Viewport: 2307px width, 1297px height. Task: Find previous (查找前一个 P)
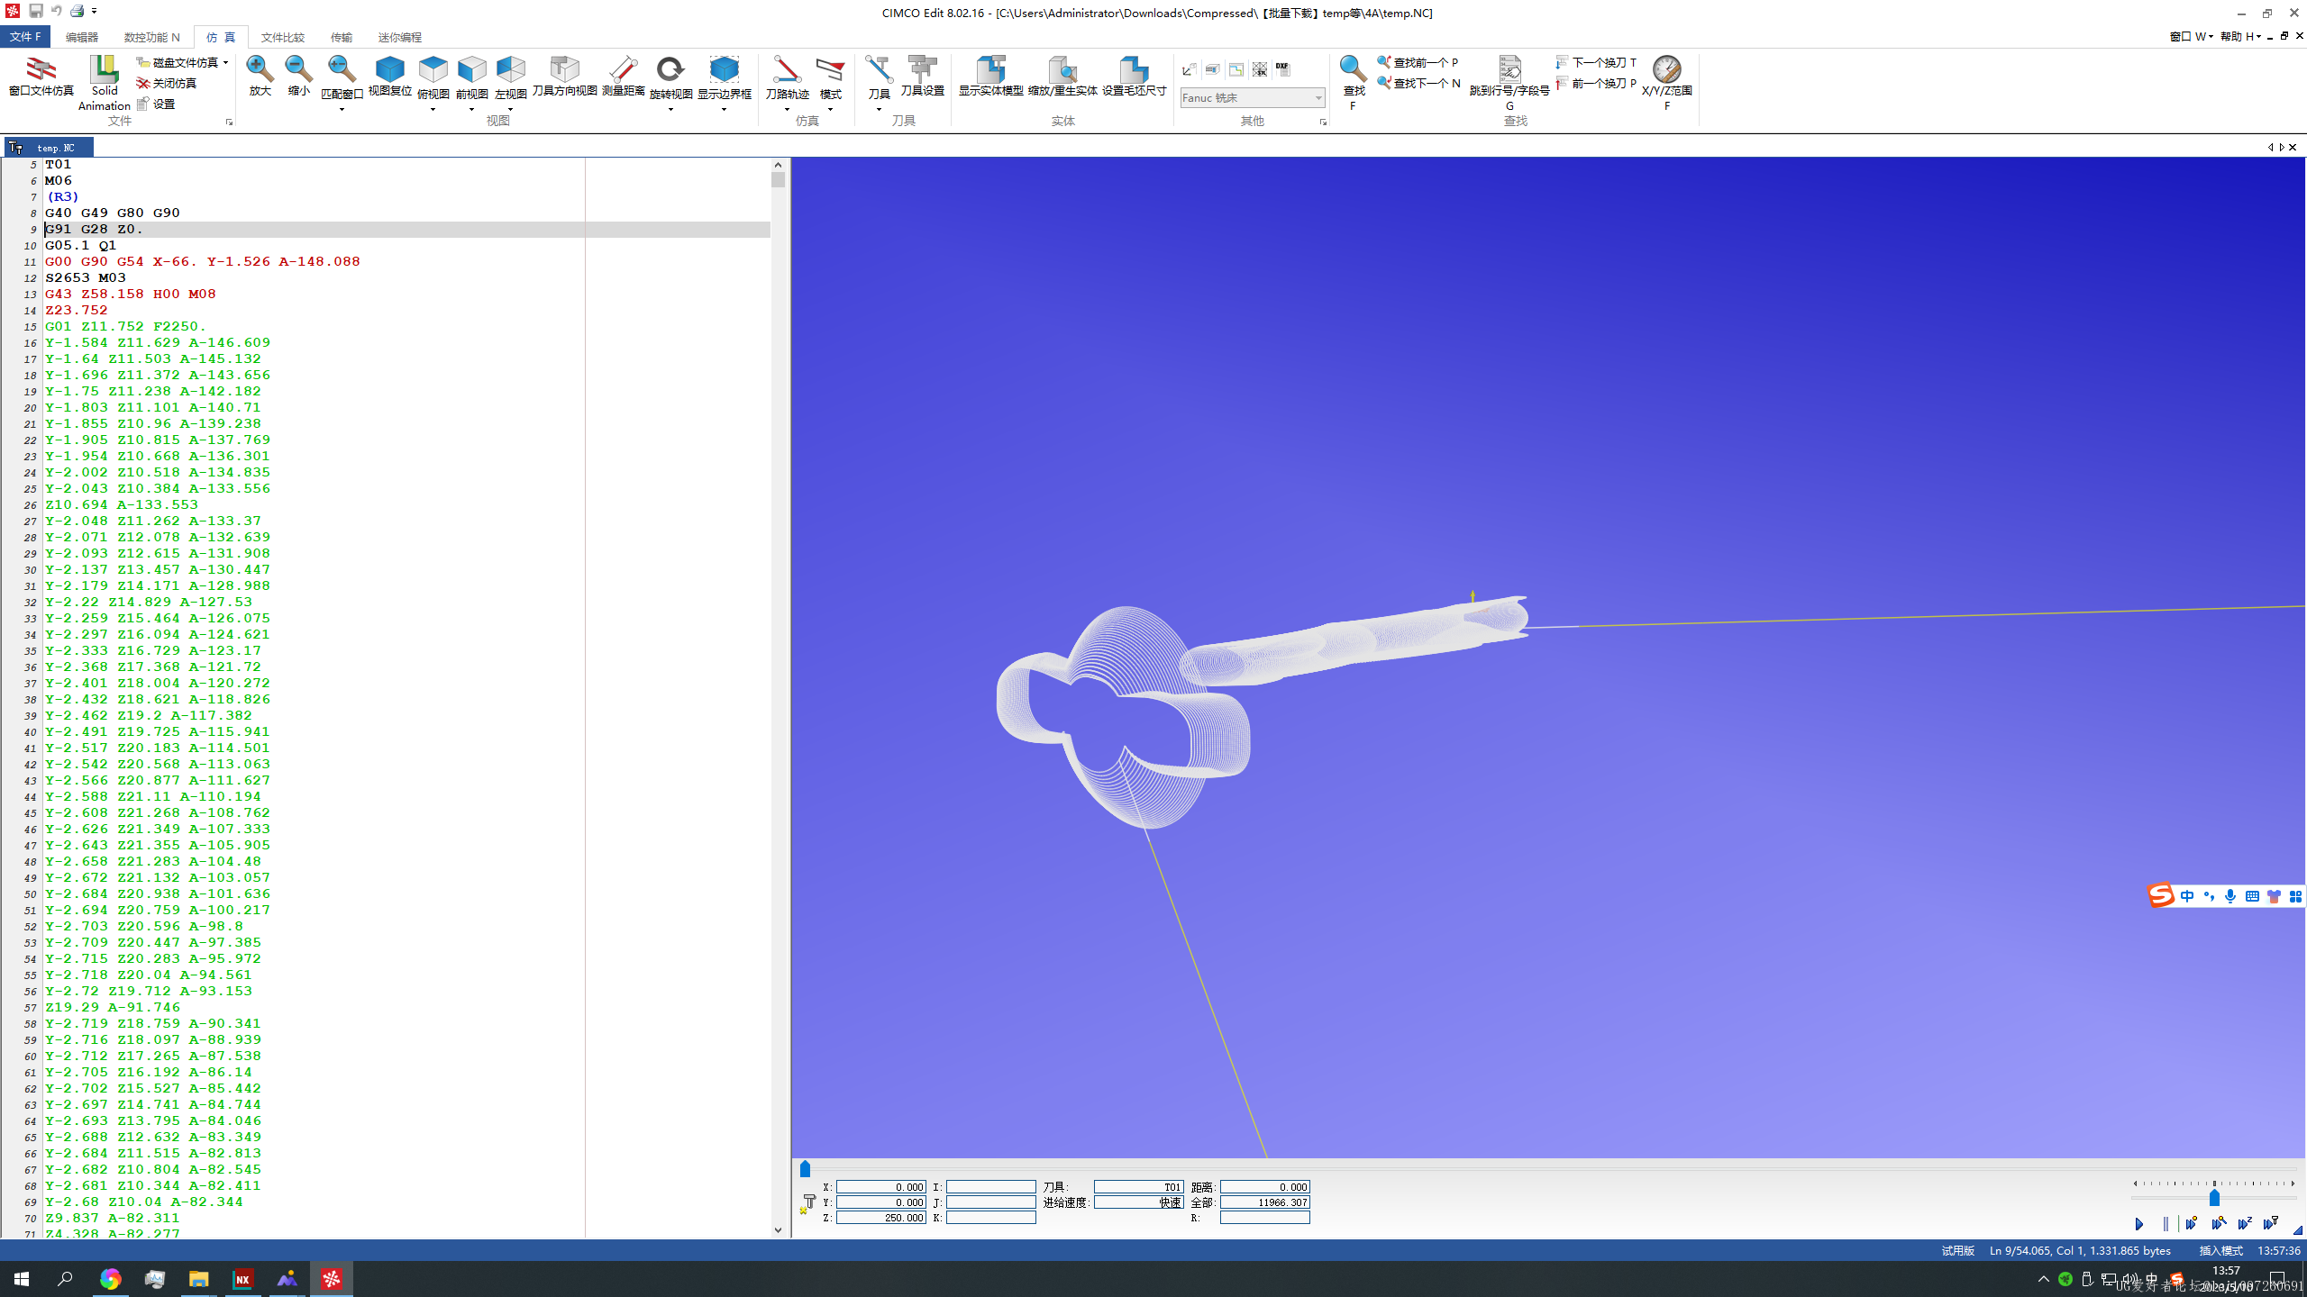coord(1418,62)
